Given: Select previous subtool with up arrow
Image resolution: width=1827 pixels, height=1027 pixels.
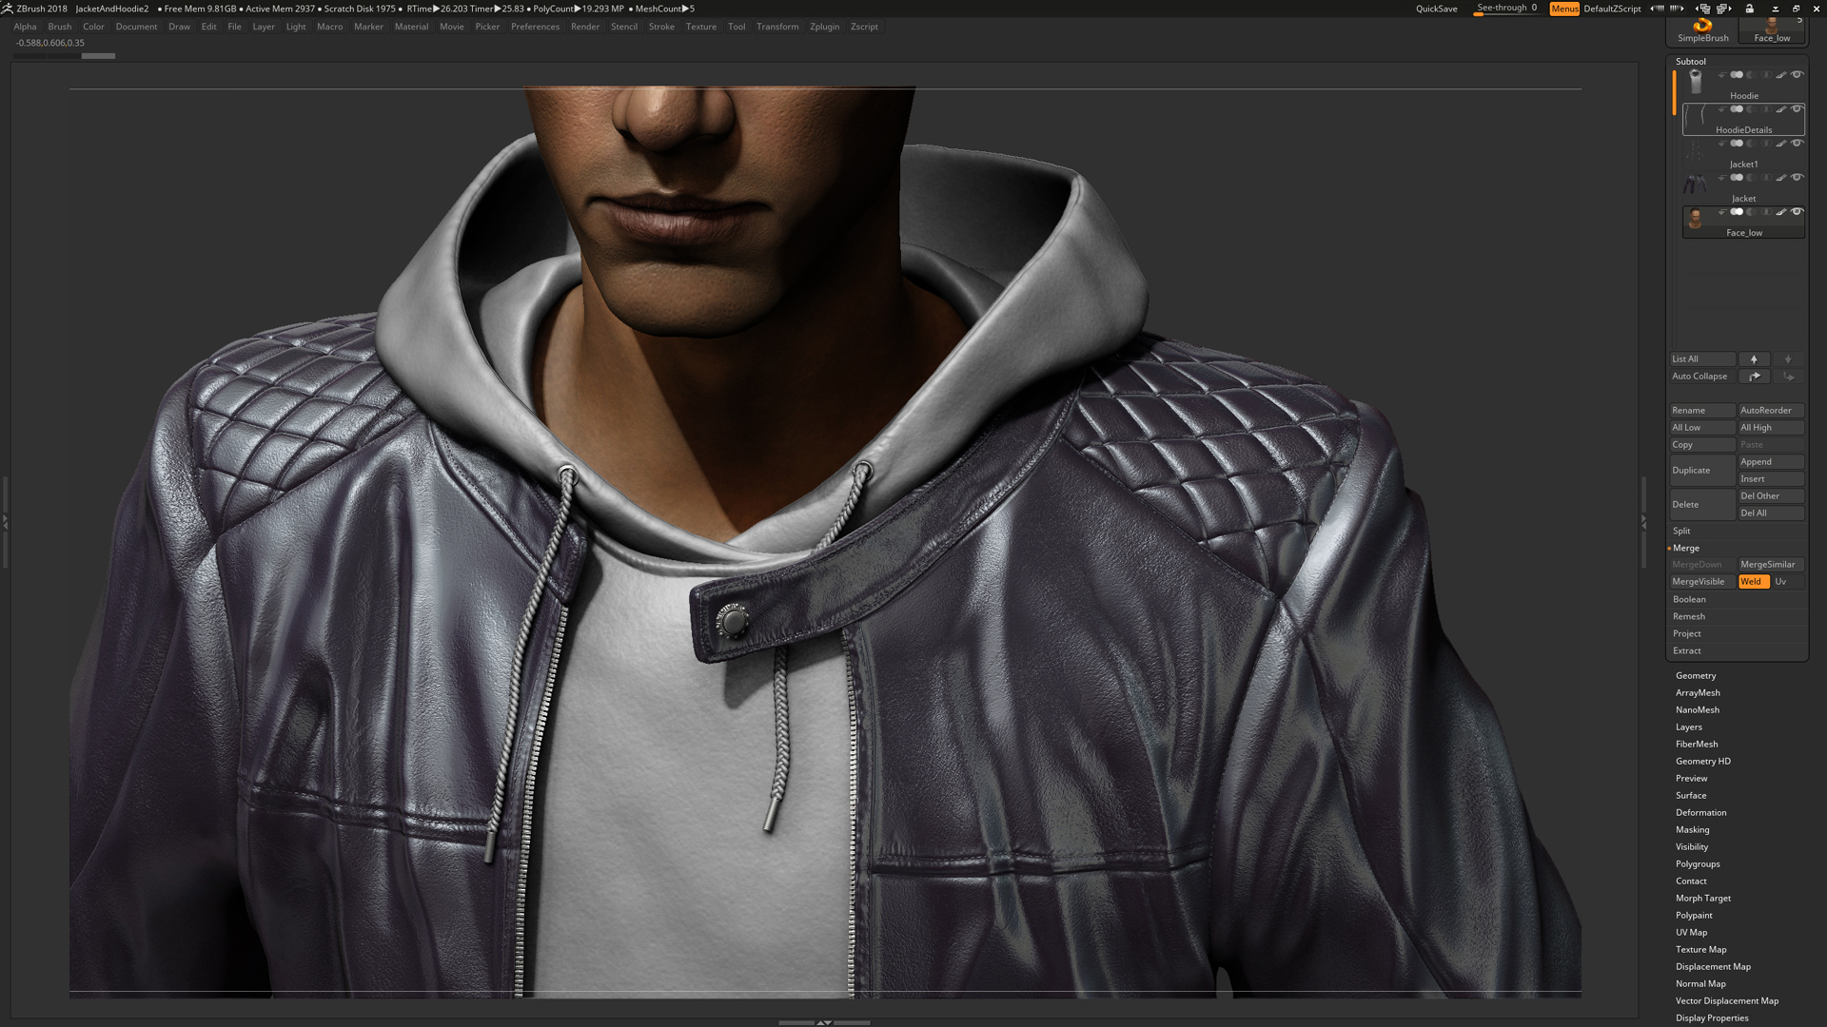Looking at the screenshot, I should click(1754, 359).
